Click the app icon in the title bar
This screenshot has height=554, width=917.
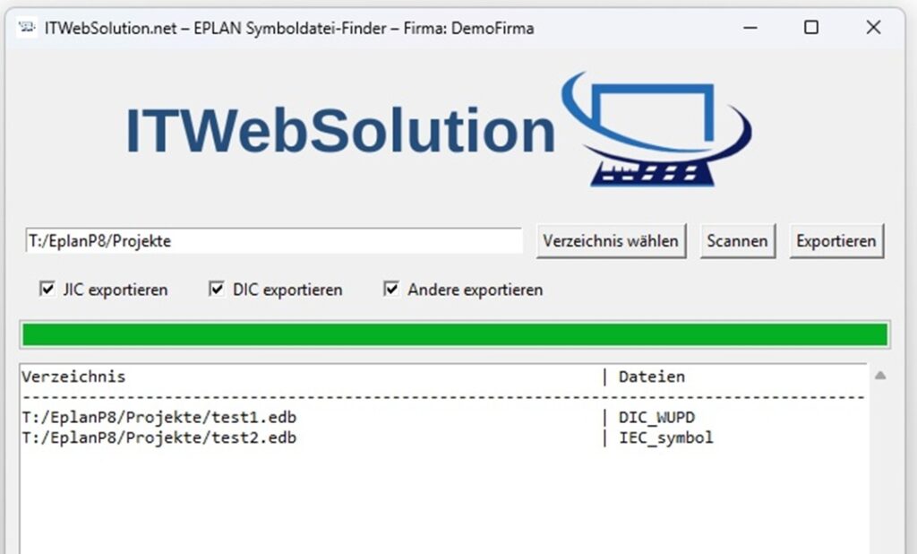(27, 28)
